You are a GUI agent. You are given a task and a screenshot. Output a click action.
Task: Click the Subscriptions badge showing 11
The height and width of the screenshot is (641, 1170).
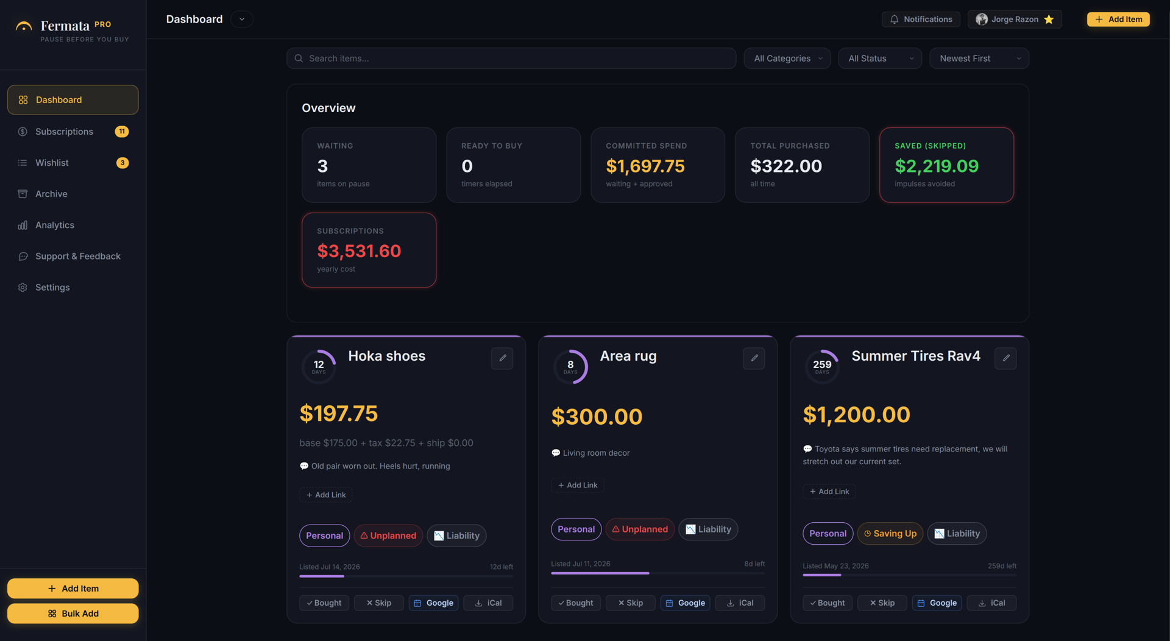pyautogui.click(x=122, y=132)
